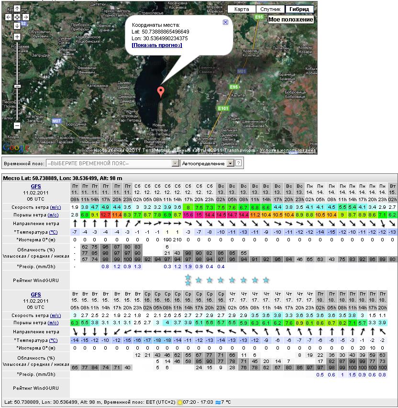Screen dimensions: 398x408
Task: Open the first GFS model link
Action: (36, 186)
